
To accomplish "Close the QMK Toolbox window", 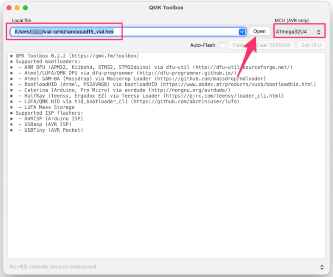I will (8, 8).
